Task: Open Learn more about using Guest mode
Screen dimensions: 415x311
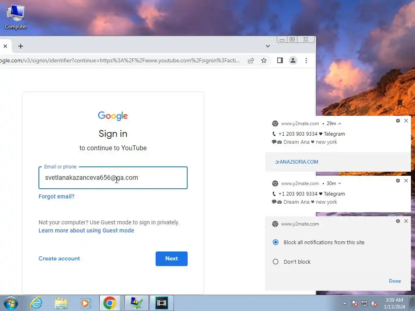Action: 86,230
